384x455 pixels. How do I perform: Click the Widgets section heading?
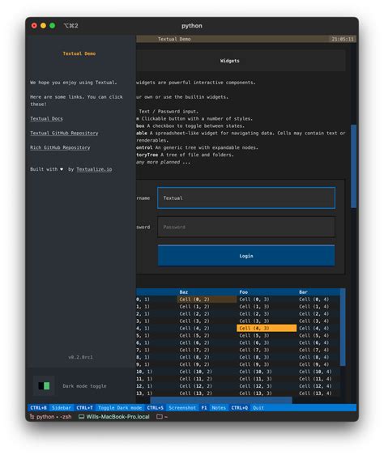230,61
